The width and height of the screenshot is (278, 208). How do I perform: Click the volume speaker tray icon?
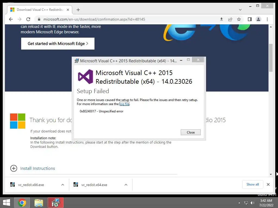252,203
